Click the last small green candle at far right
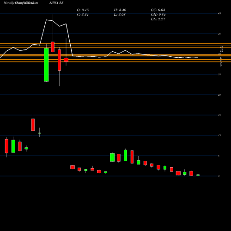The width and height of the screenshot is (231, 231). (198, 175)
